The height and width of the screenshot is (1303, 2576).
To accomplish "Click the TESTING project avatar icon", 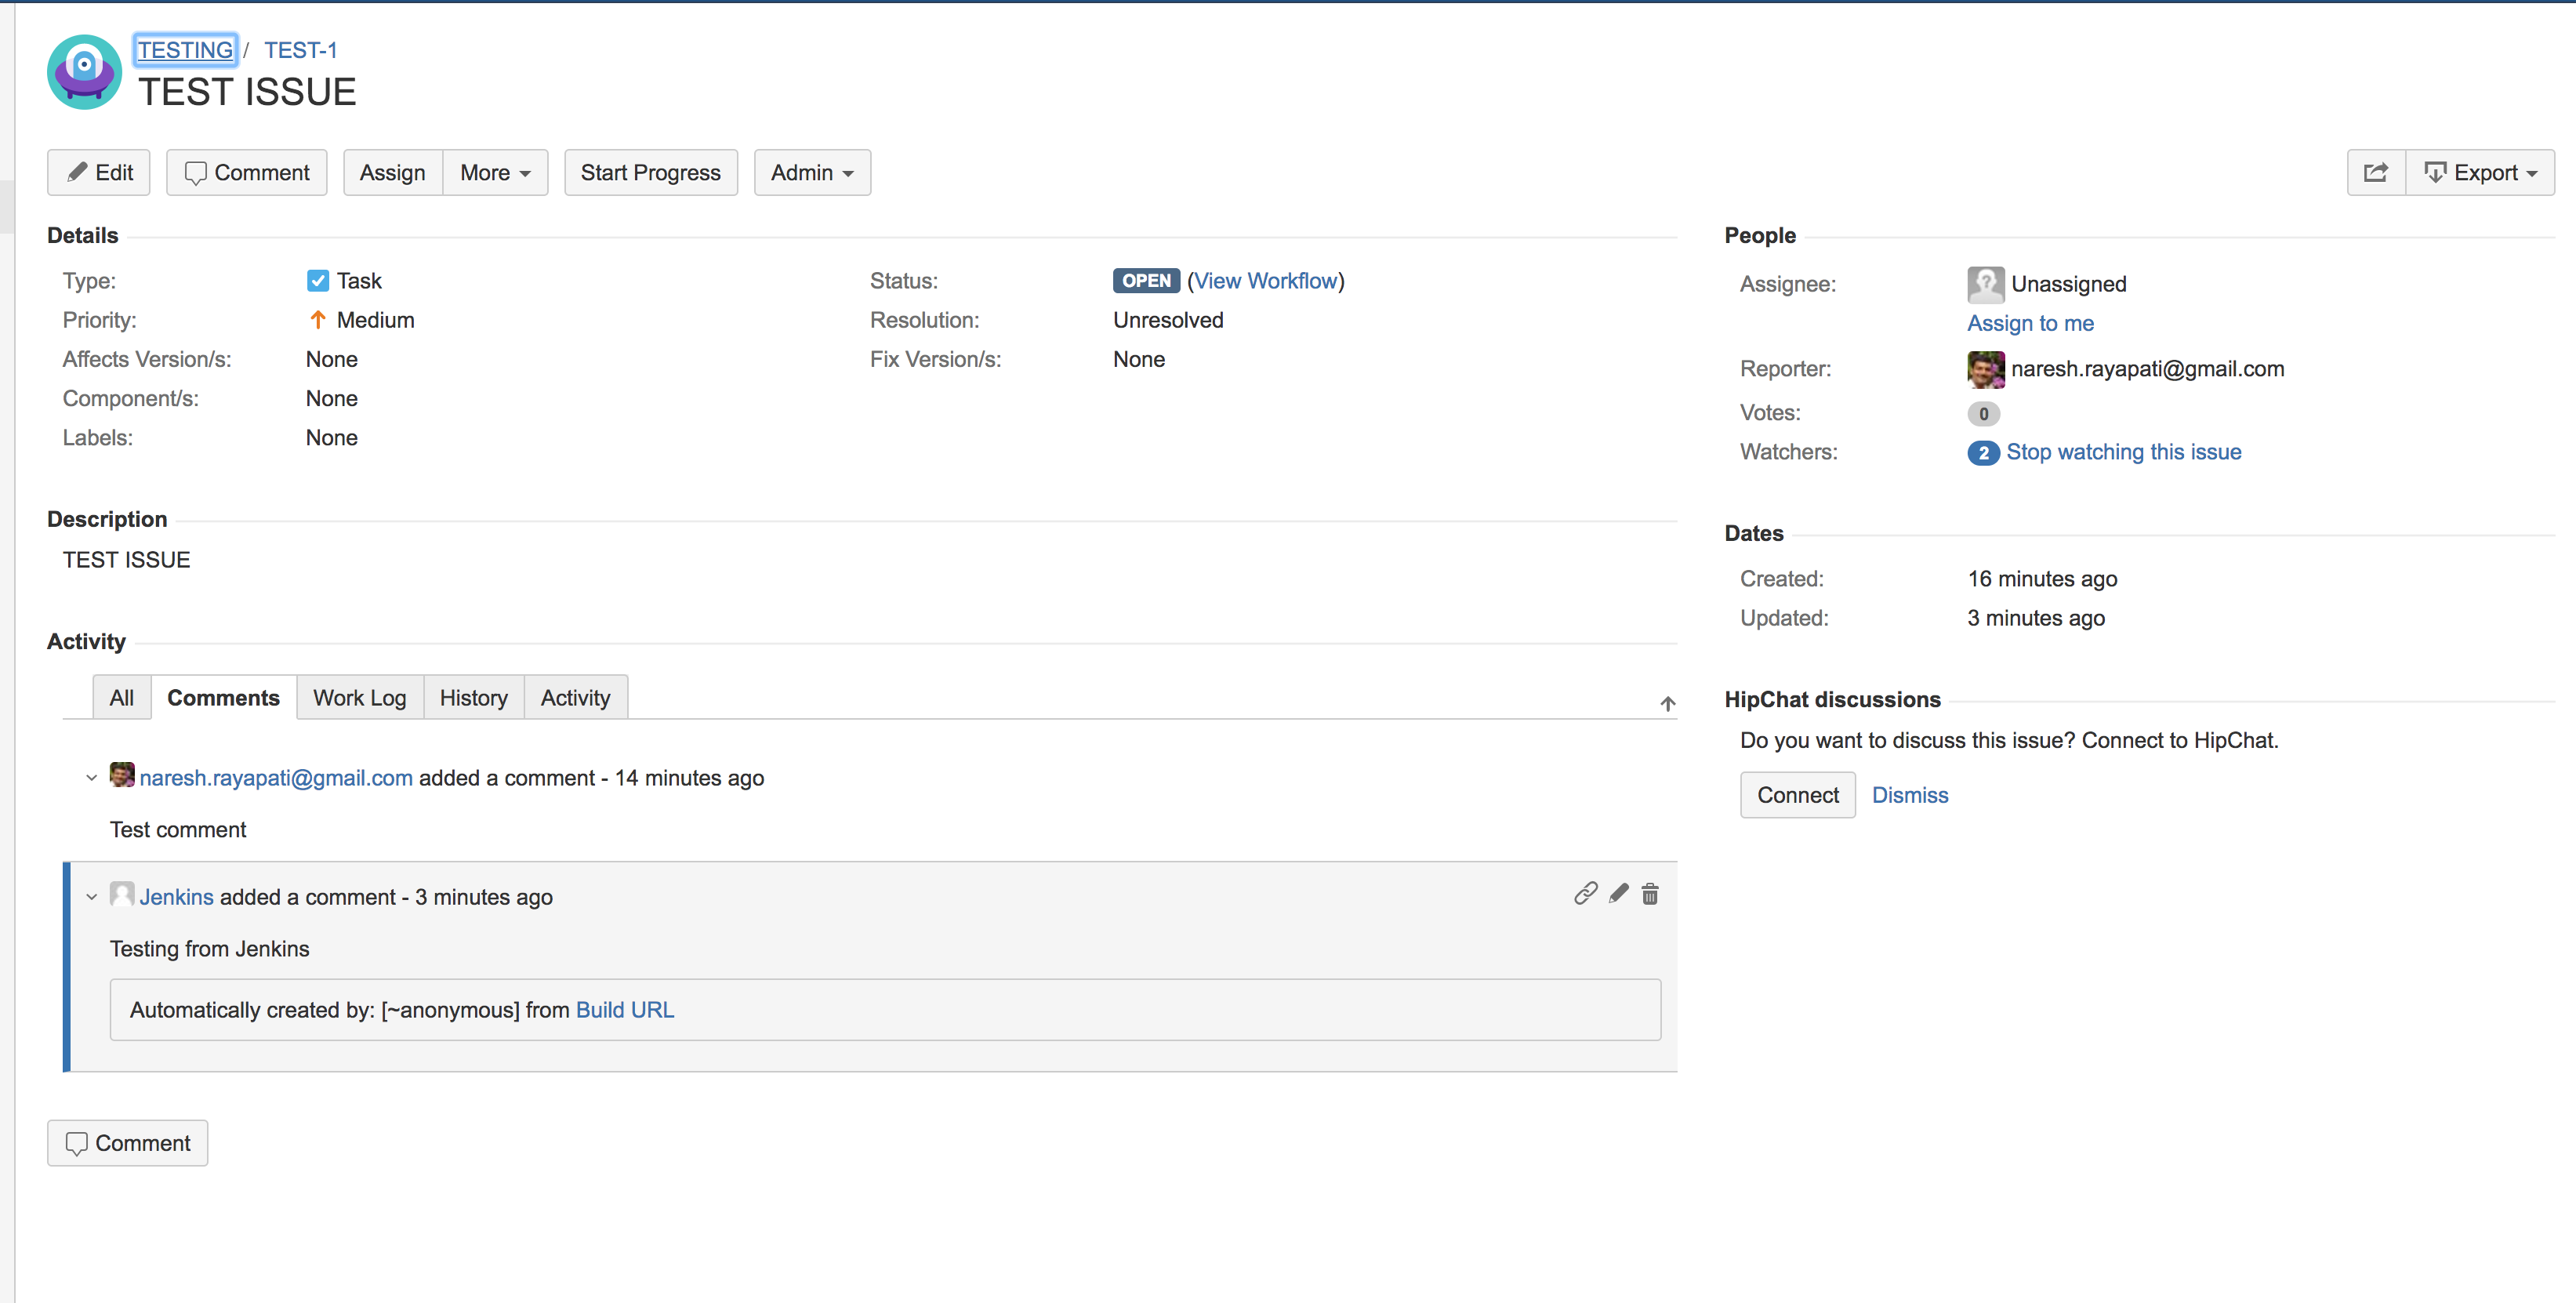I will (84, 72).
